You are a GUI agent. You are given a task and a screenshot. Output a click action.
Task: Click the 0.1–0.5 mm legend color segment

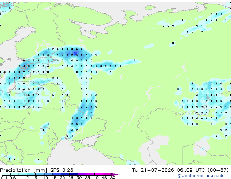6,174
